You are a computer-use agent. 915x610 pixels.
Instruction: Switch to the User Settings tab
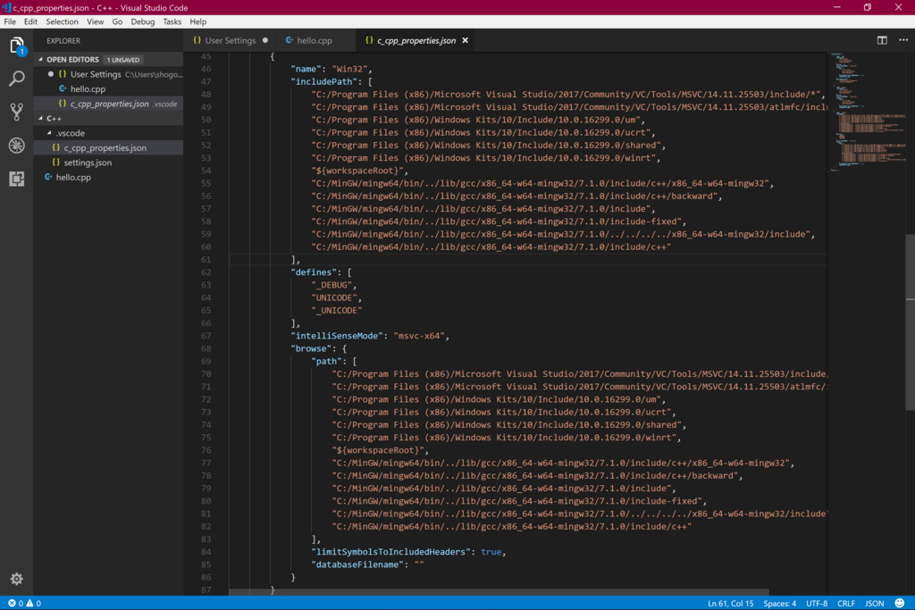230,40
